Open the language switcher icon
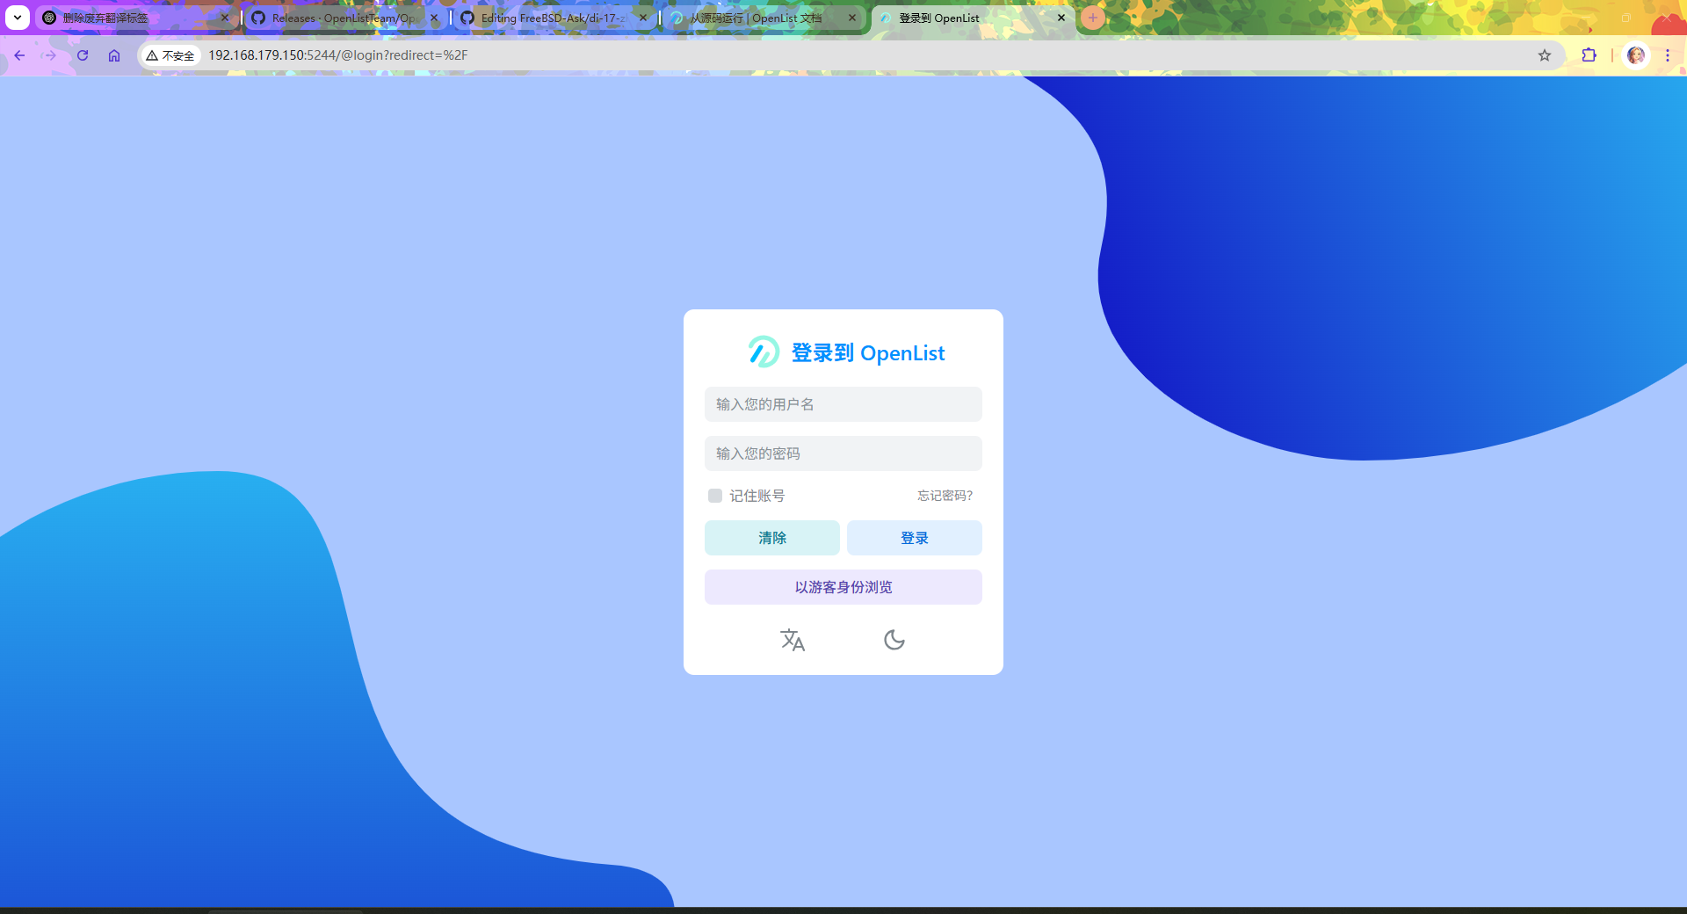The image size is (1687, 914). [793, 640]
